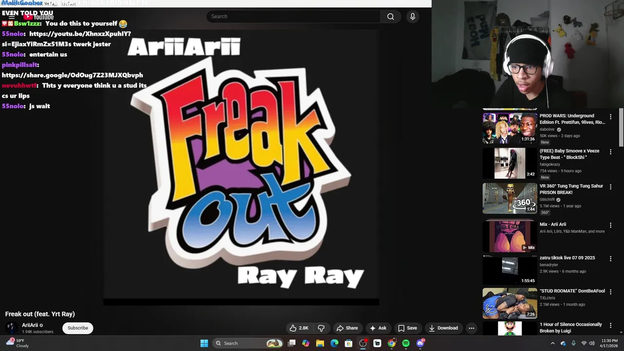Play VR 360 Tung Tung Tung Sahur video
Screen dimensions: 624x351
509,198
